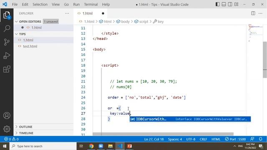Toggle Secondary Side Bar layout icon
267x150 pixels.
[230, 5]
